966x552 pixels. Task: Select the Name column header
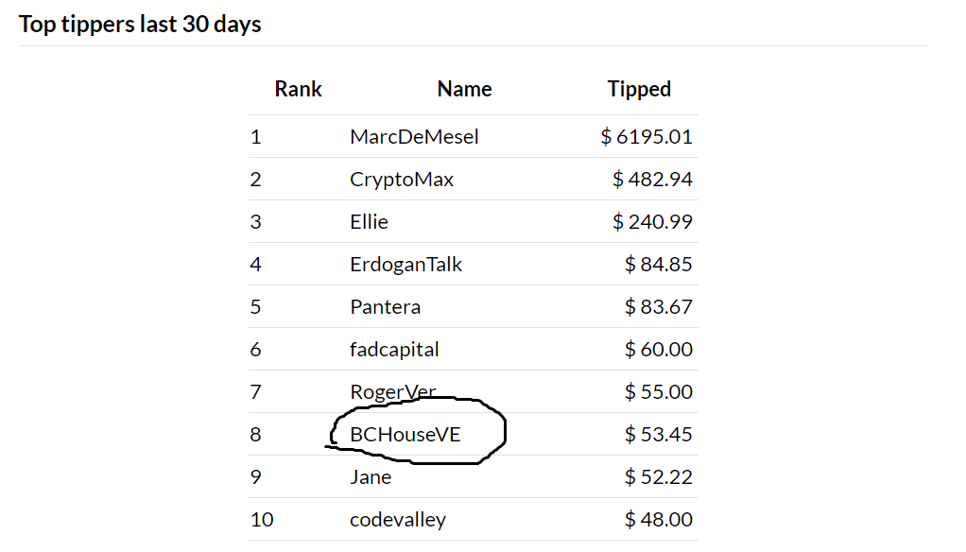tap(464, 89)
